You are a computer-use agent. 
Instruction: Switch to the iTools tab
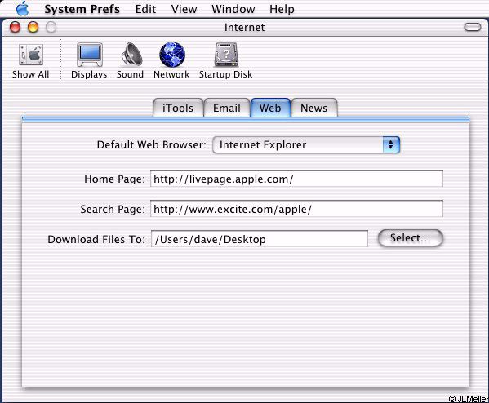pos(178,108)
